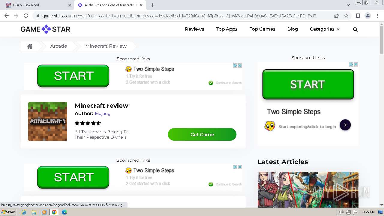
Task: Open the Chrome three-dot menu
Action: (x=377, y=16)
